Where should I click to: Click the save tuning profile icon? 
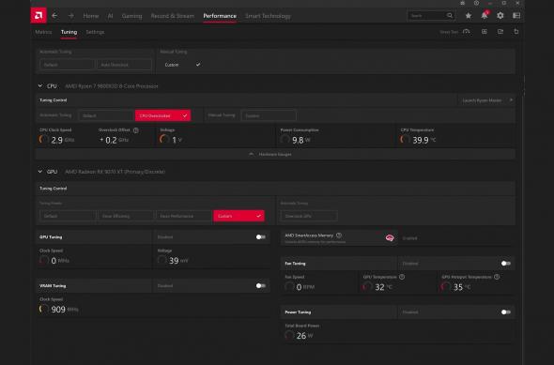tap(500, 32)
